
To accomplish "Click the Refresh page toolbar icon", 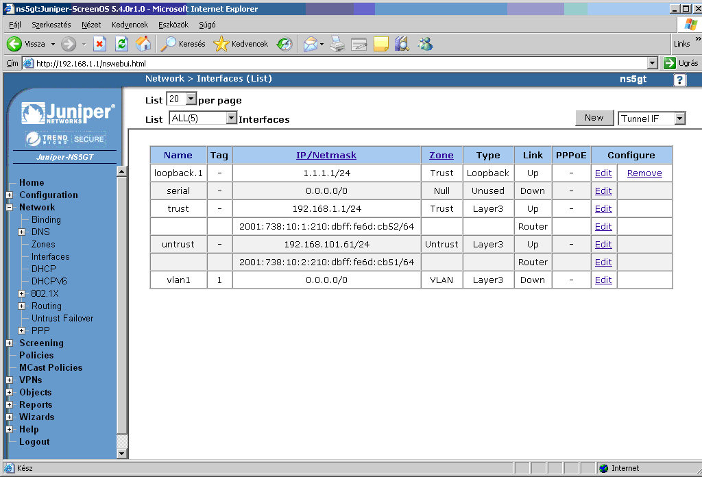I will pos(121,44).
